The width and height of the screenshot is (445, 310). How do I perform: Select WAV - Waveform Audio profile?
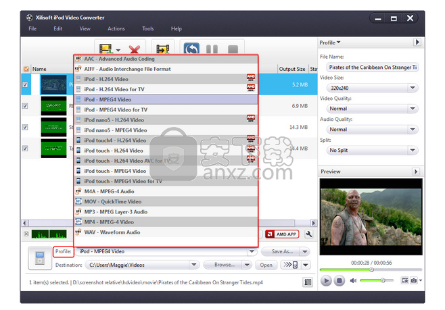(x=166, y=232)
